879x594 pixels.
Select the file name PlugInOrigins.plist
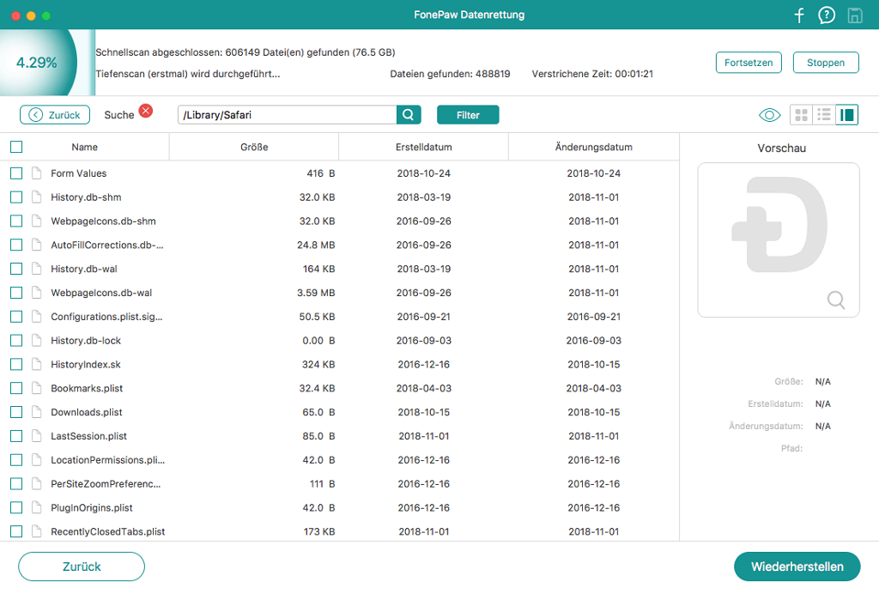[x=92, y=507]
